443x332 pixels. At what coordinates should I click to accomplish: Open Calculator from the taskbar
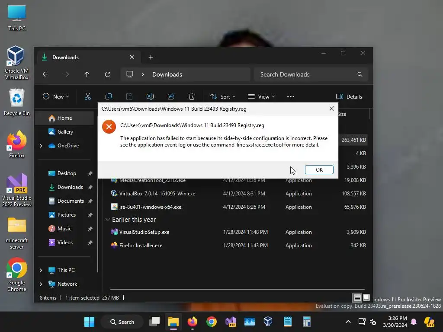307,322
